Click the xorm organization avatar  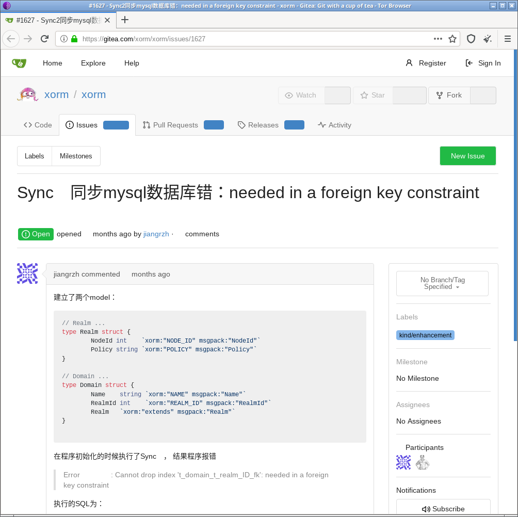click(x=28, y=95)
